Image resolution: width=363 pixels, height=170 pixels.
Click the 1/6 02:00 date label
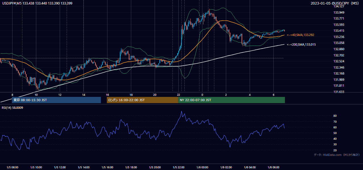(x=226, y=167)
